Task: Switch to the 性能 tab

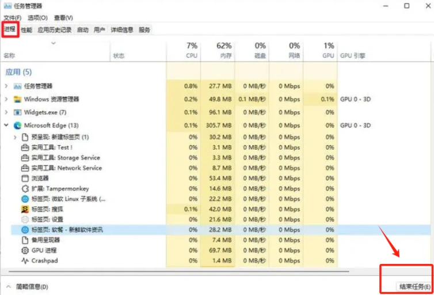Action: tap(26, 29)
